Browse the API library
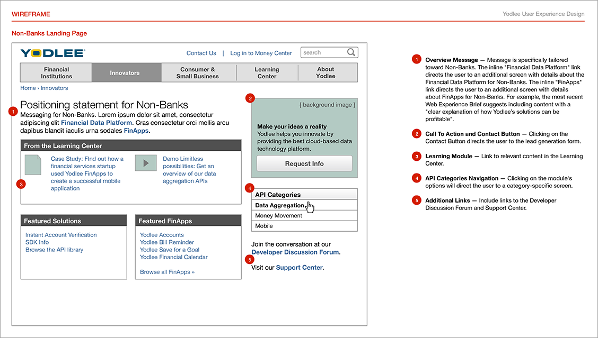This screenshot has width=598, height=338. coord(54,250)
